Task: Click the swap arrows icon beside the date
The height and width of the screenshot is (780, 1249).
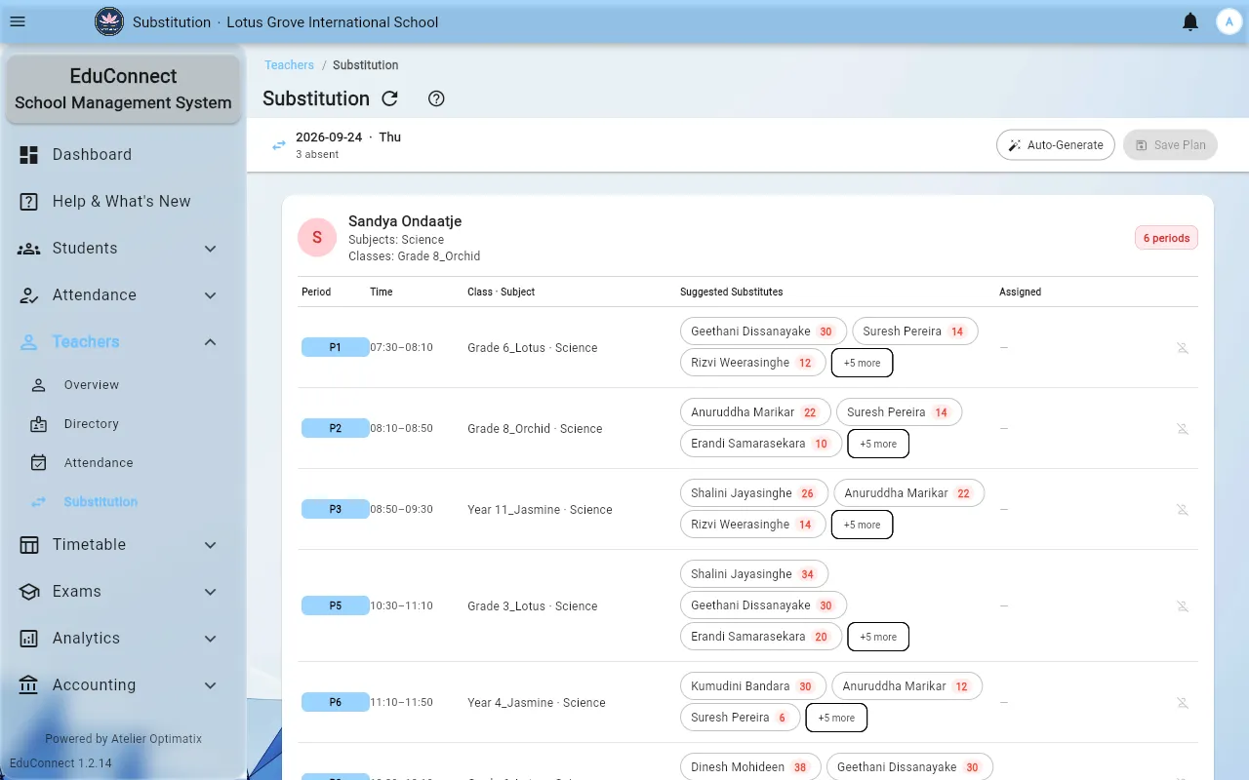Action: point(279,145)
